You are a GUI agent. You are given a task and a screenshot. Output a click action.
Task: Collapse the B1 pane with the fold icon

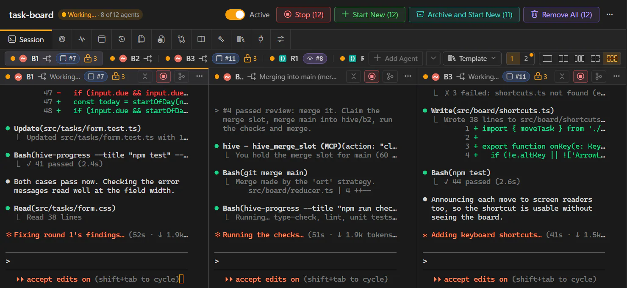coord(145,76)
